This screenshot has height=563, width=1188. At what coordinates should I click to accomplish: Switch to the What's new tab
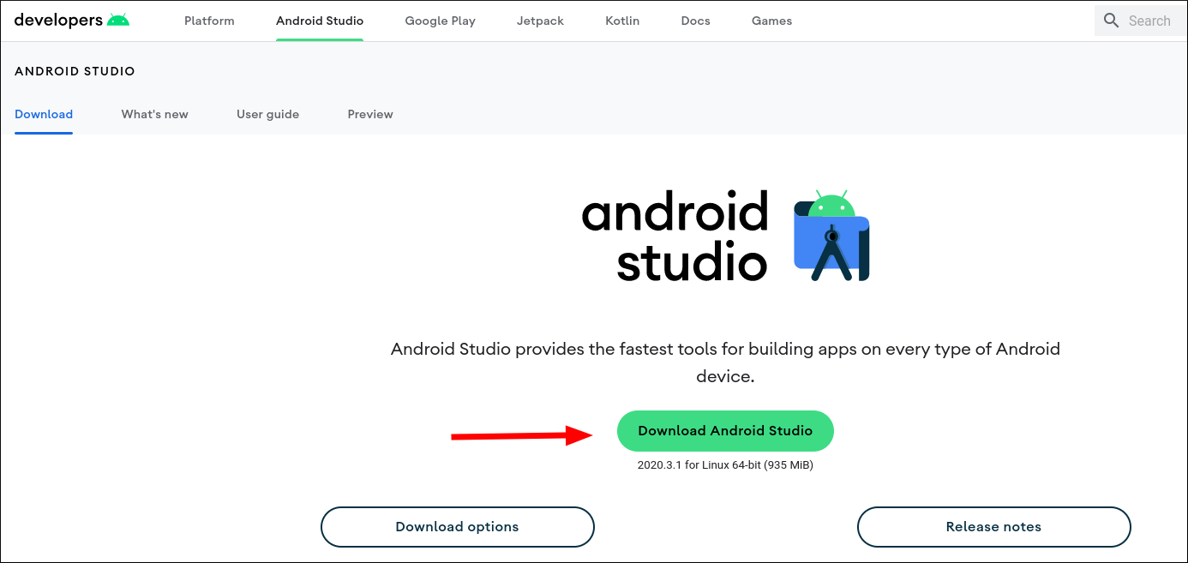click(x=154, y=114)
